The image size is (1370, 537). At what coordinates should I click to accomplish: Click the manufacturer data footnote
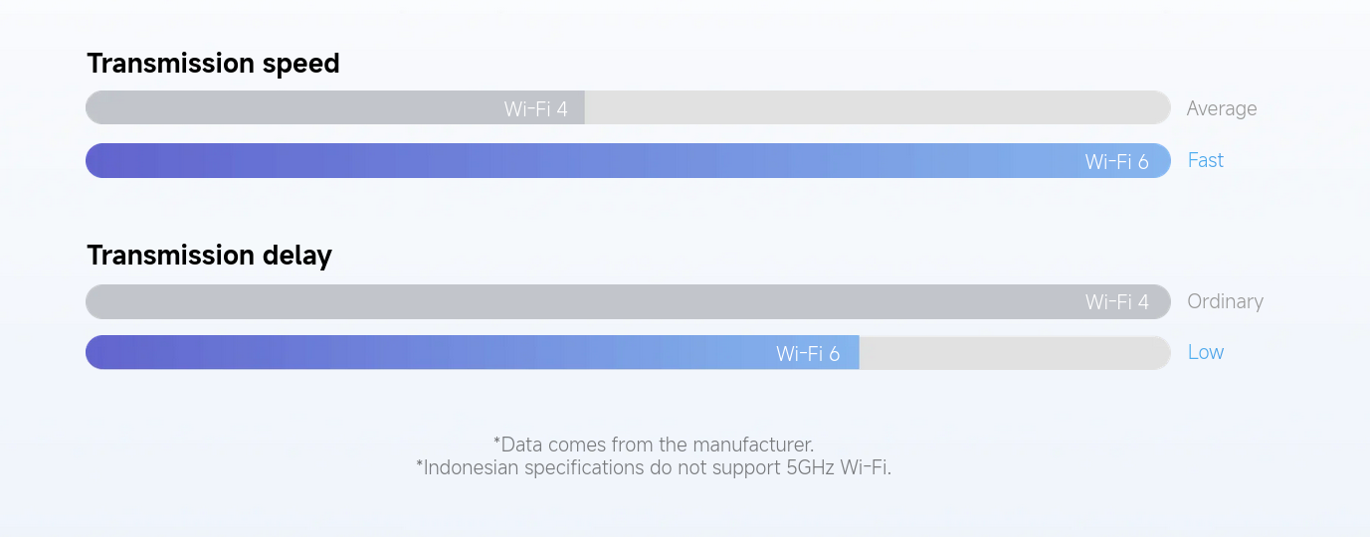654,444
